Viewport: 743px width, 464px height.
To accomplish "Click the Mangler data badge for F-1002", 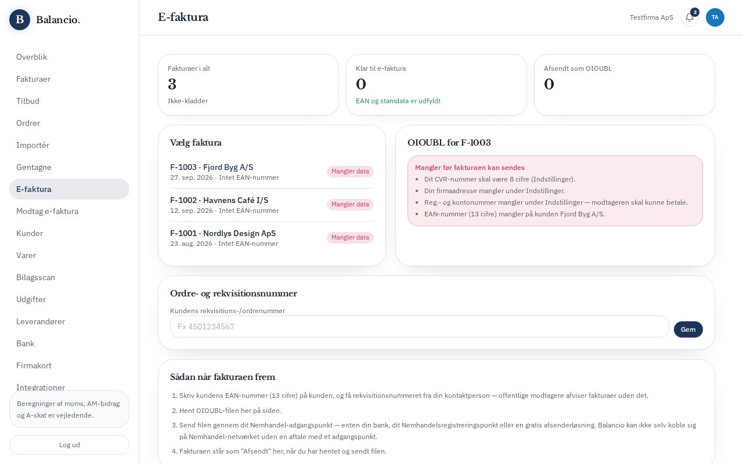I will click(350, 205).
